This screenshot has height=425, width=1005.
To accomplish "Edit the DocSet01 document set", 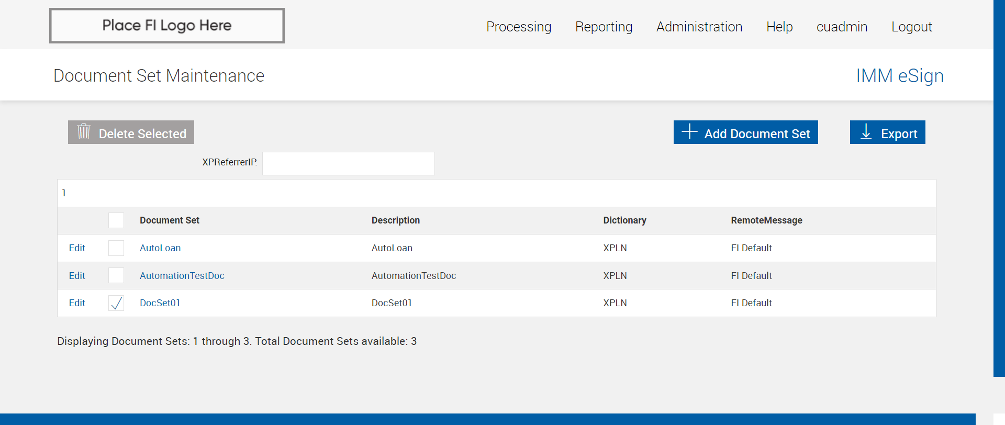I will pyautogui.click(x=77, y=303).
